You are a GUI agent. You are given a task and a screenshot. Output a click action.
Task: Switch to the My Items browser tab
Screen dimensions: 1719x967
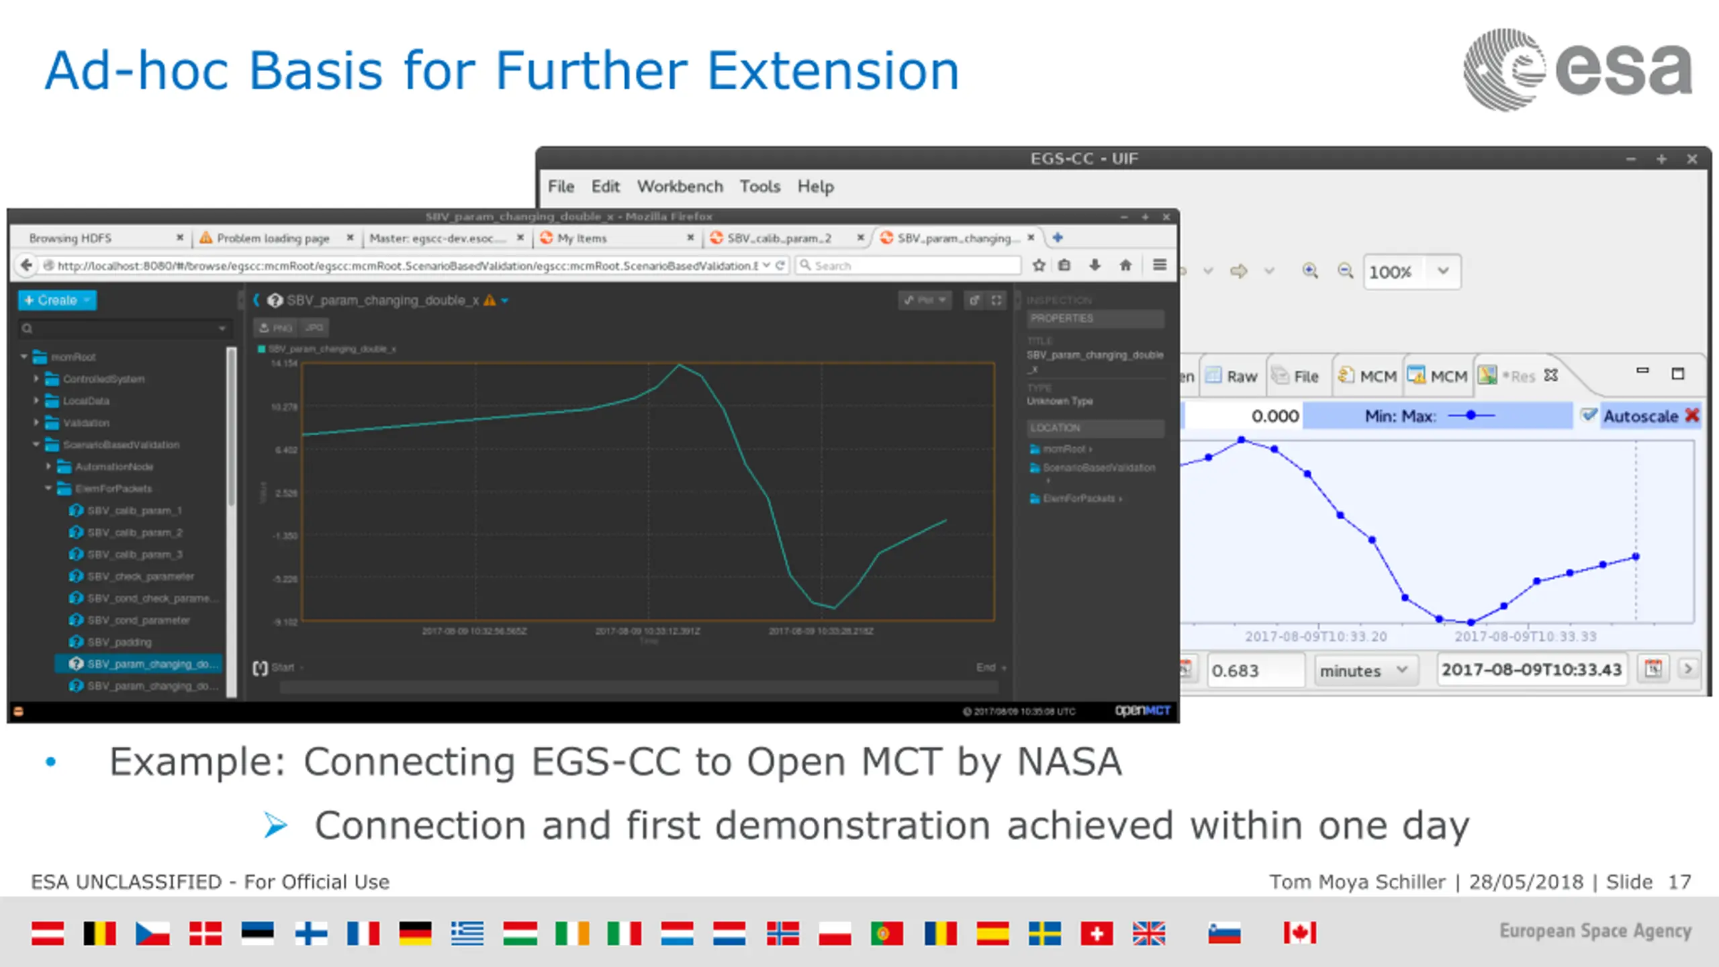582,238
